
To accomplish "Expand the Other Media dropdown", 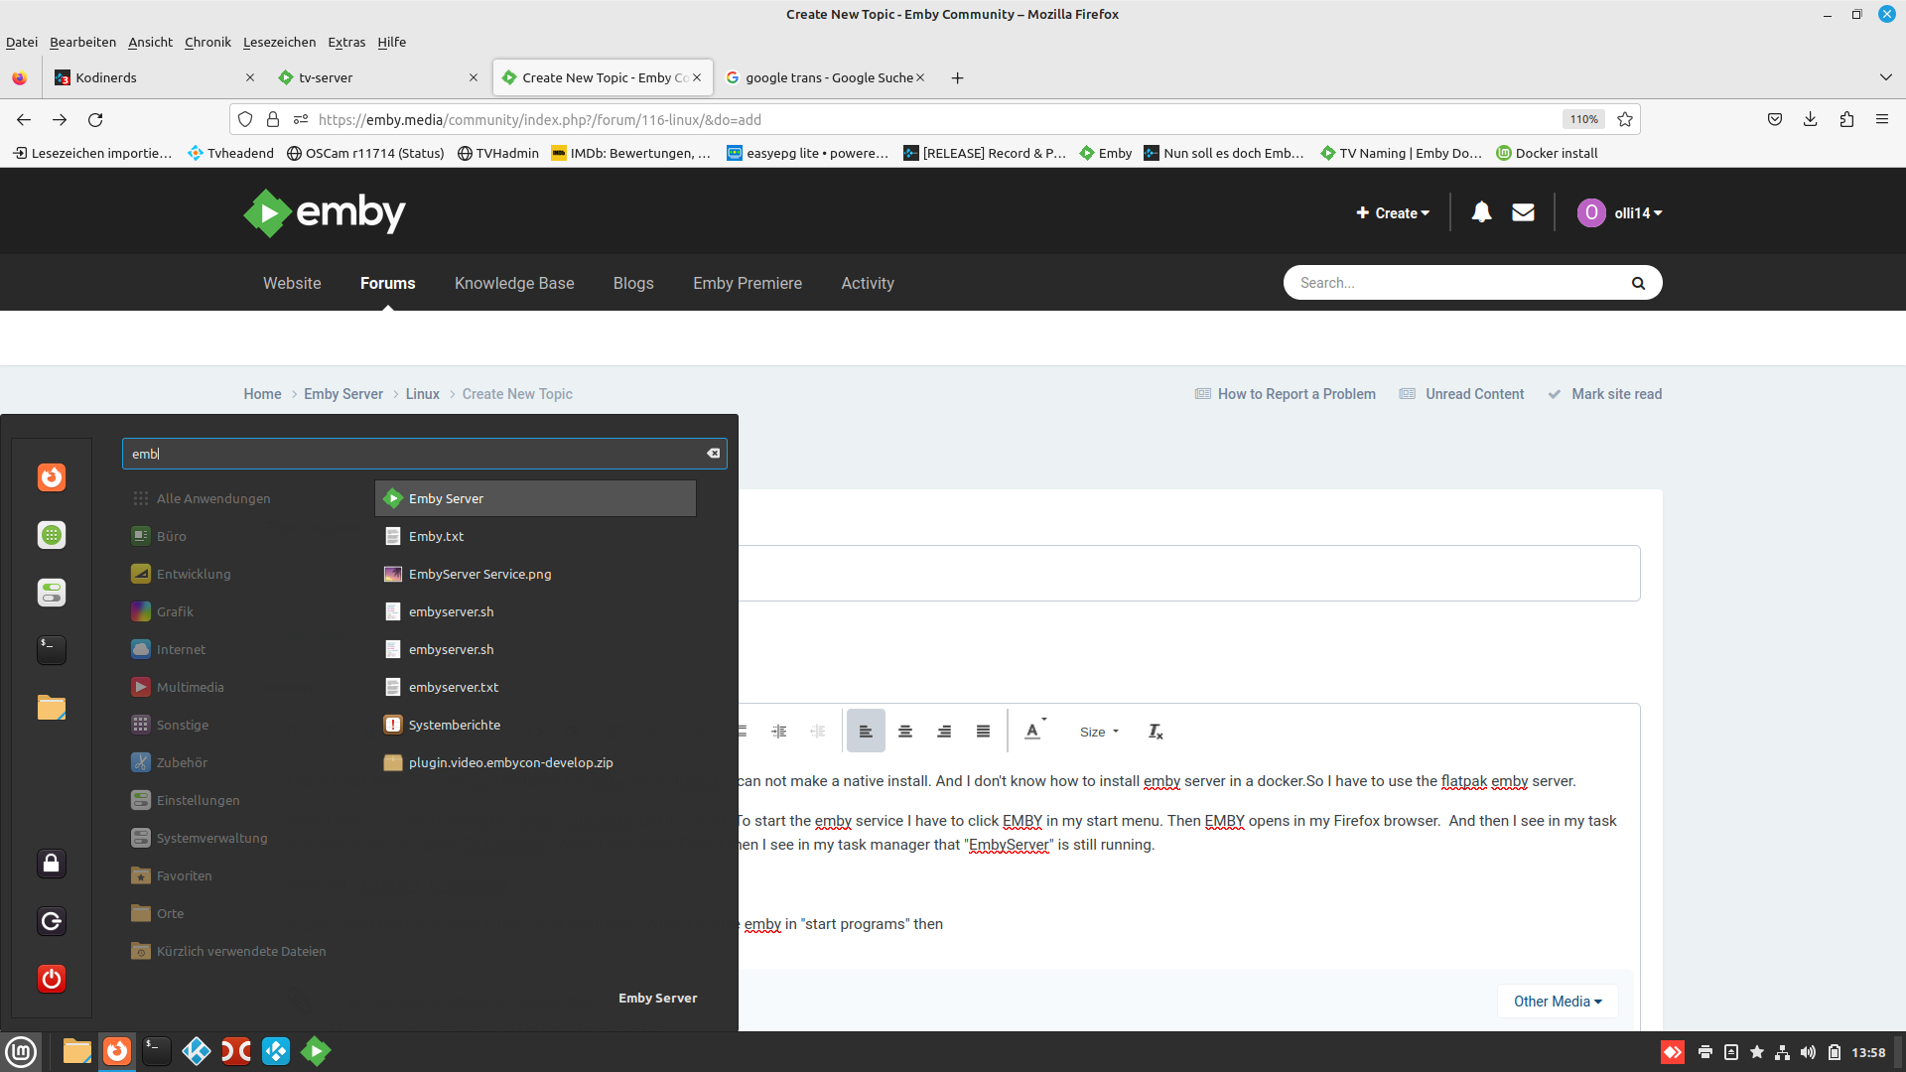I will (1557, 1002).
